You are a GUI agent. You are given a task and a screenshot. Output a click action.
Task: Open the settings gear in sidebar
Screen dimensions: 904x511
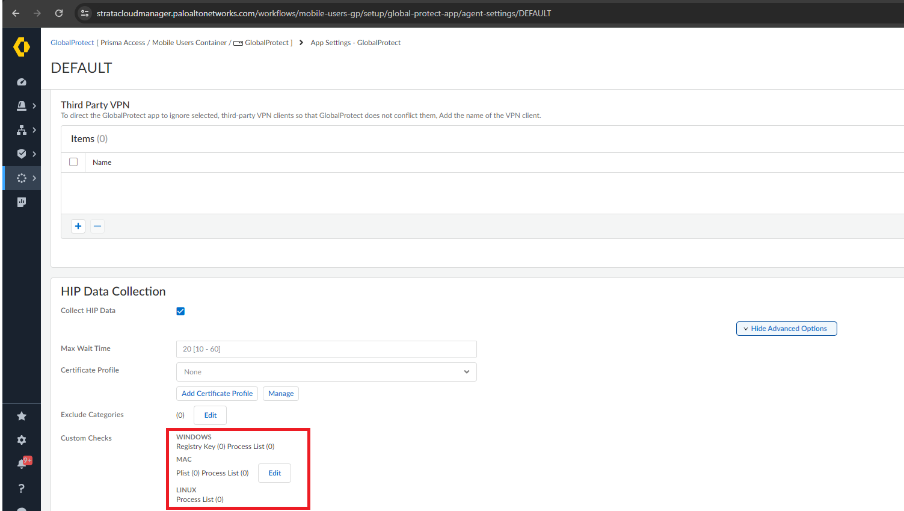[22, 440]
